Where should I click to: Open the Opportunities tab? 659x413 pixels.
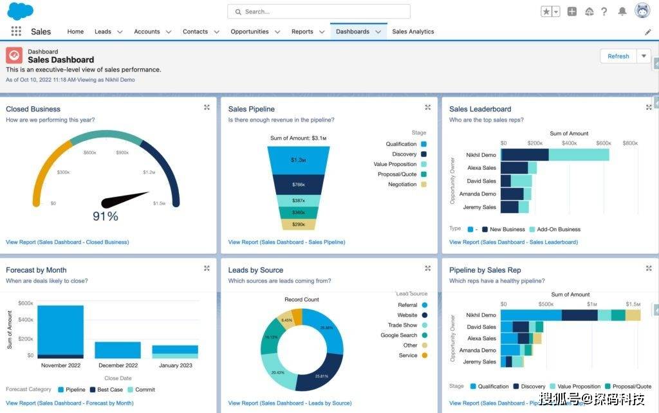250,32
